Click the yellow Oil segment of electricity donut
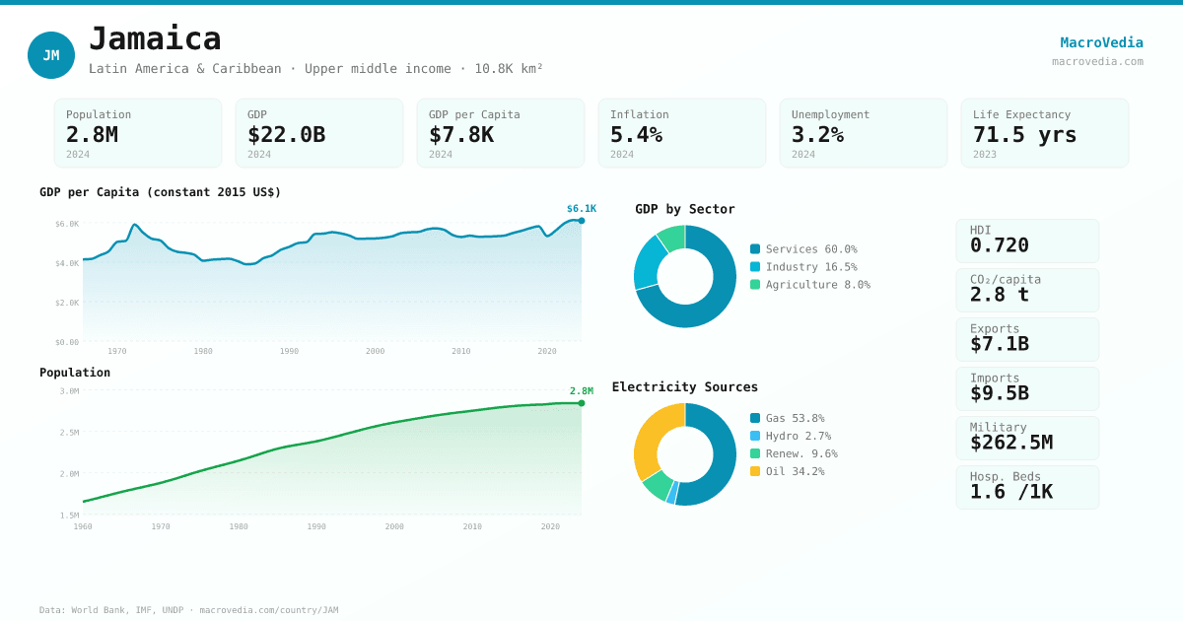1183x621 pixels. (653, 434)
